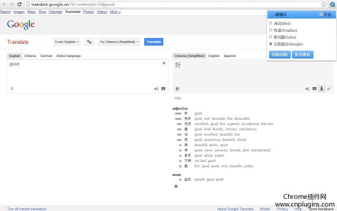Image resolution: width=337 pixels, height=211 pixels.
Task: Clear the source text with the X
Action: [163, 63]
